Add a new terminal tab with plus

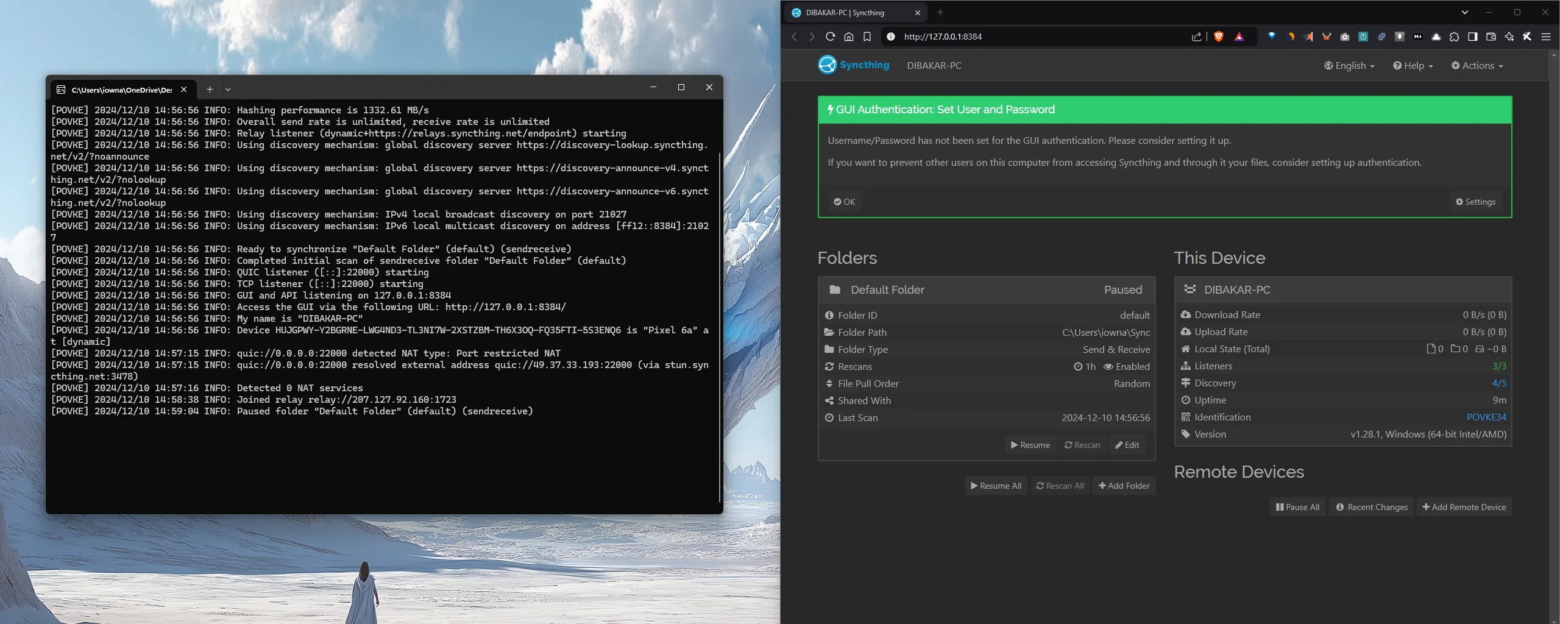210,89
